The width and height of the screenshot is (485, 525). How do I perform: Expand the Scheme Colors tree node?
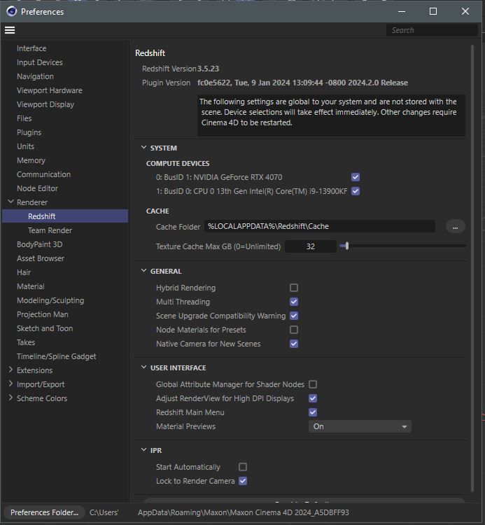click(x=10, y=398)
